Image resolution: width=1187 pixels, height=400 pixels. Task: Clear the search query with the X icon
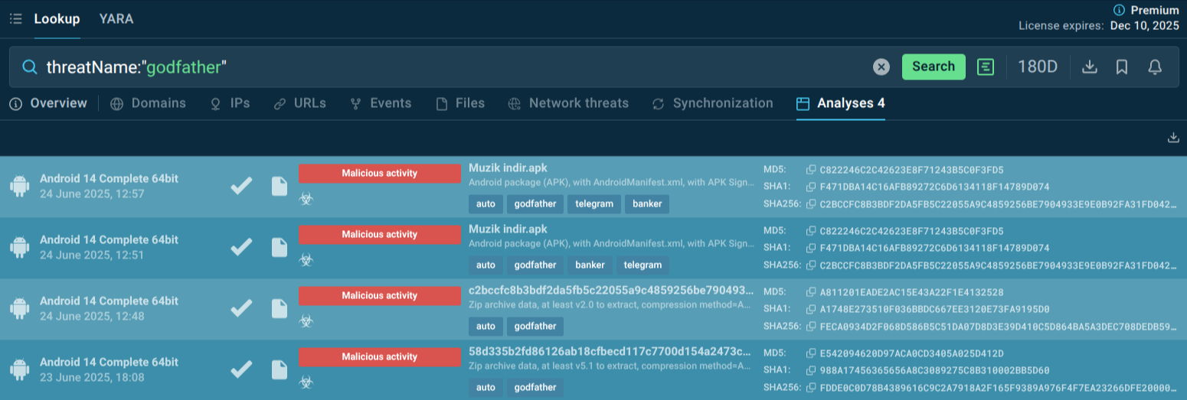tap(881, 67)
